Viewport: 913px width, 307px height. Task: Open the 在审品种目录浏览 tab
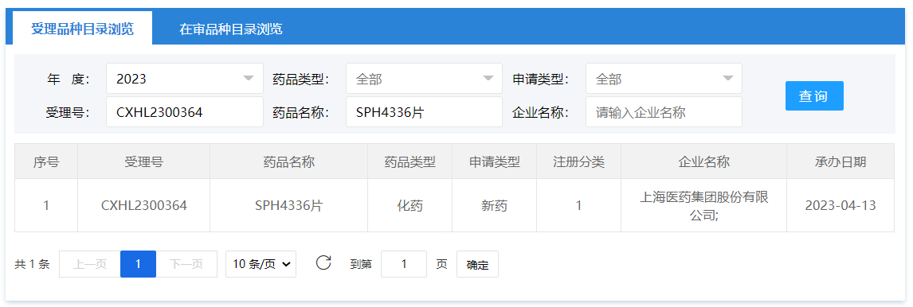pyautogui.click(x=231, y=29)
